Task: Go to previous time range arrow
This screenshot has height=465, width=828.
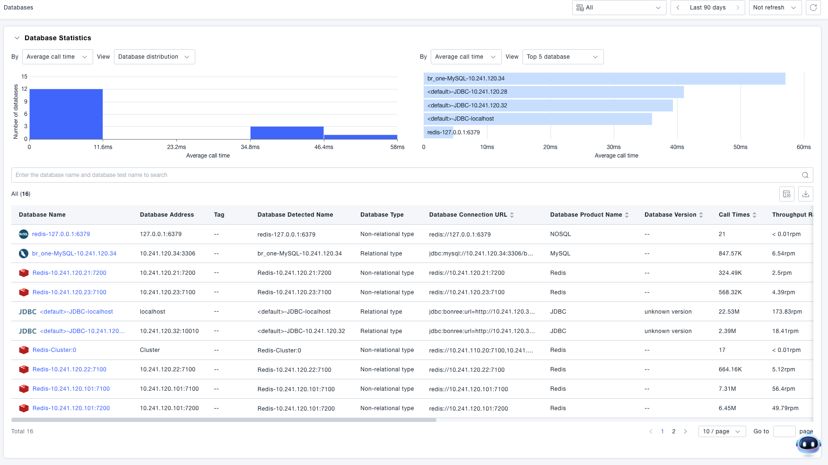Action: tap(678, 8)
